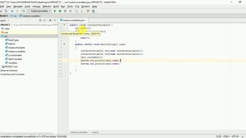246x138 pixels.
Task: Open the VCS menu
Action: (x=77, y=7)
